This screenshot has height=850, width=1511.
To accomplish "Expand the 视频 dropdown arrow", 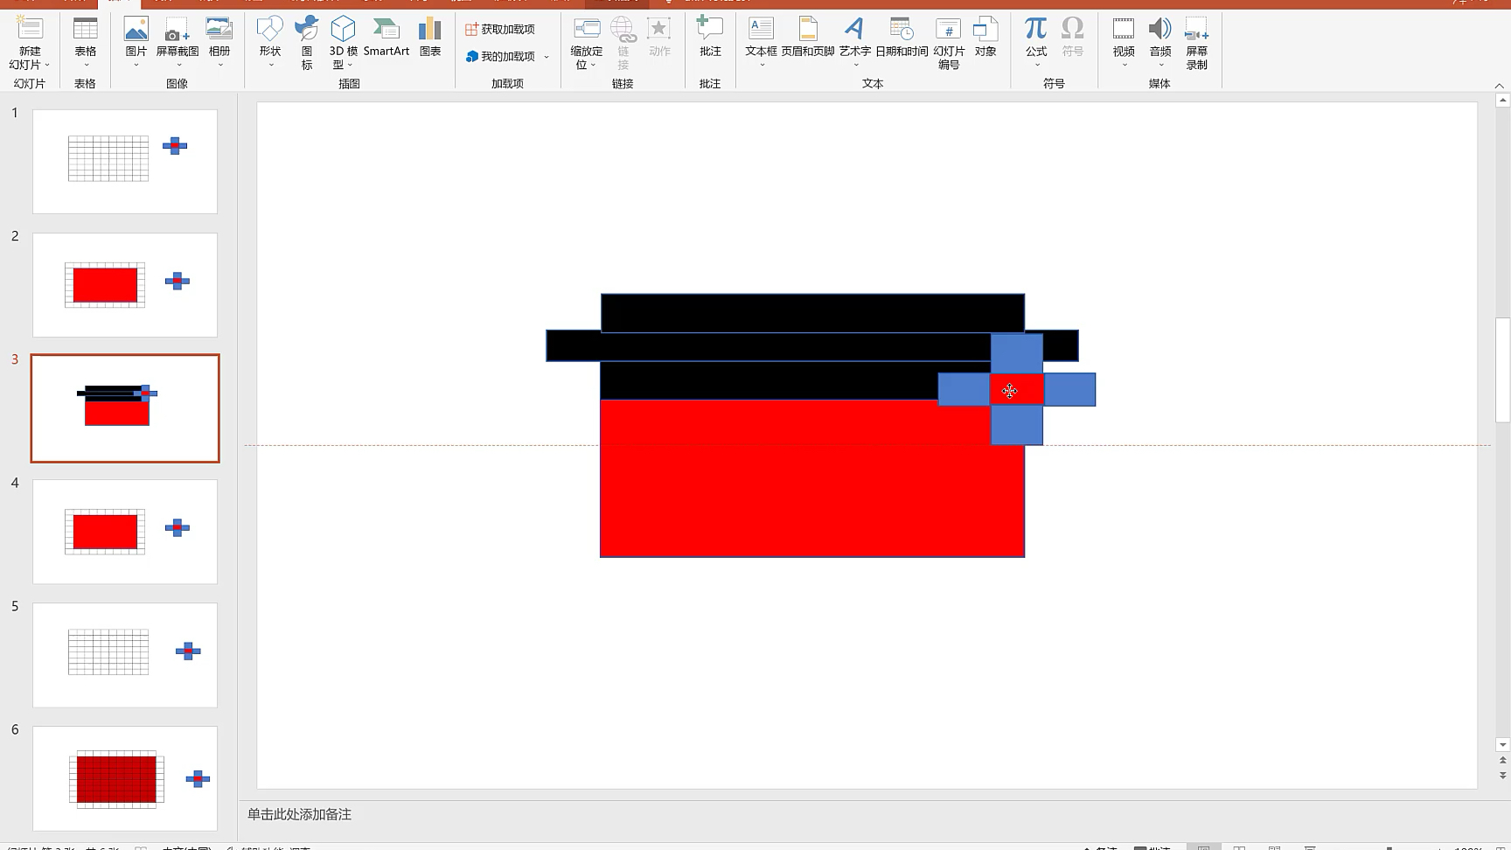I will click(x=1125, y=65).
